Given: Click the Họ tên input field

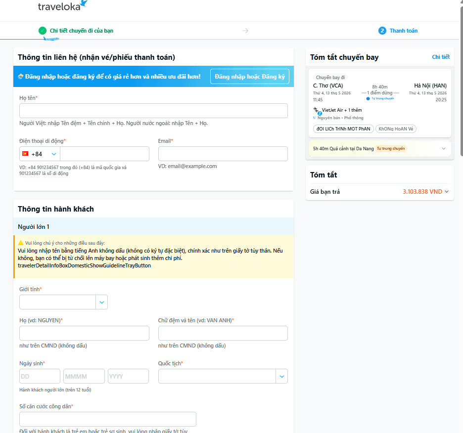Looking at the screenshot, I should [x=153, y=111].
